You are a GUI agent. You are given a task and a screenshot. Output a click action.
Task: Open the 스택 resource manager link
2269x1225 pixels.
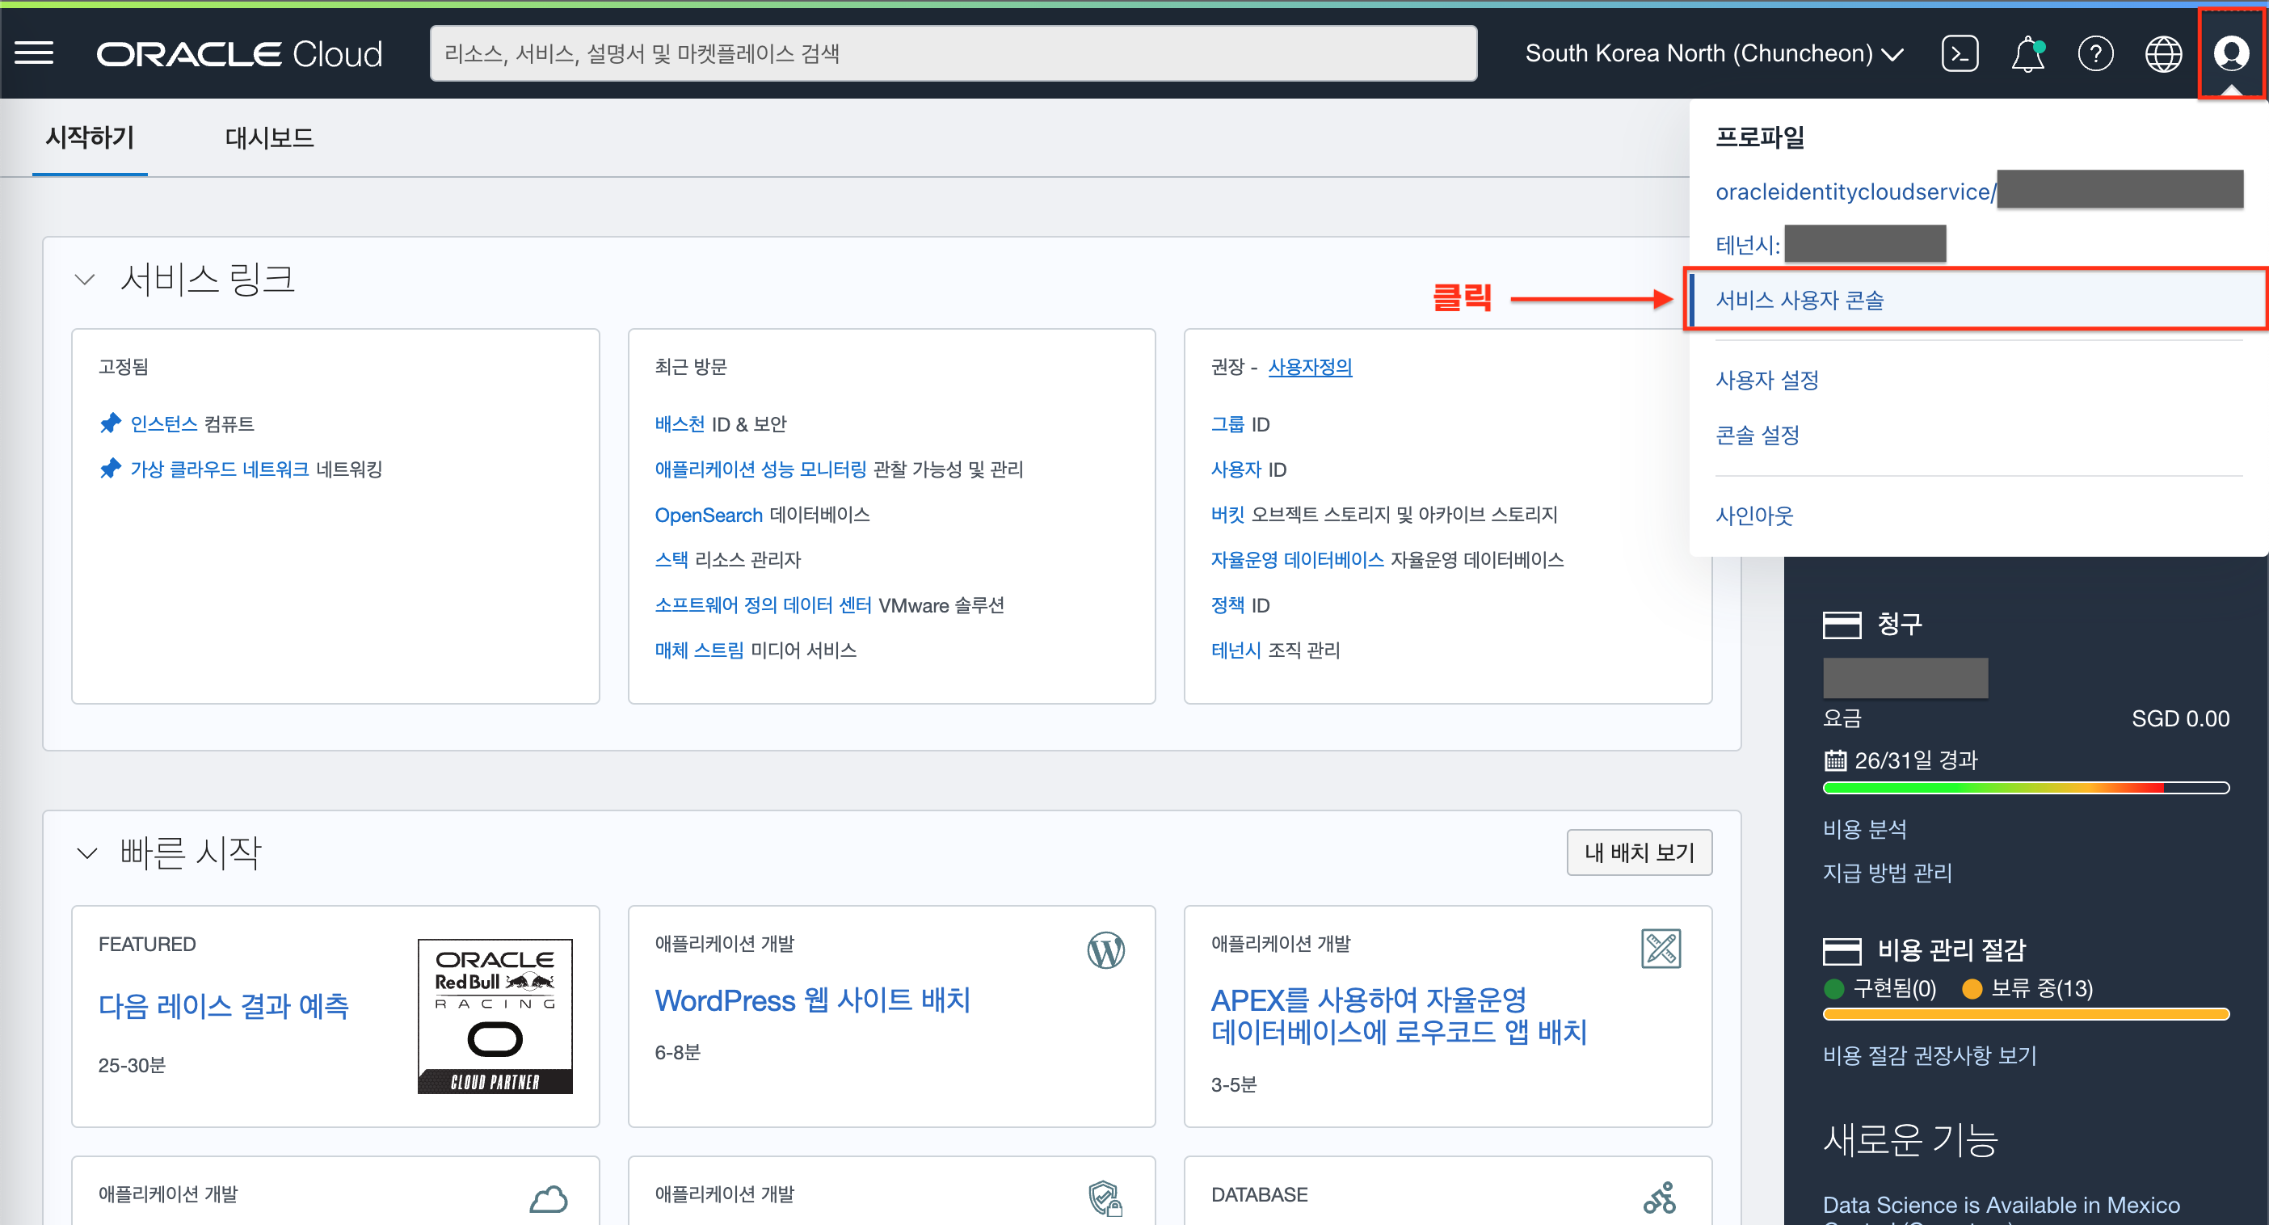[671, 559]
